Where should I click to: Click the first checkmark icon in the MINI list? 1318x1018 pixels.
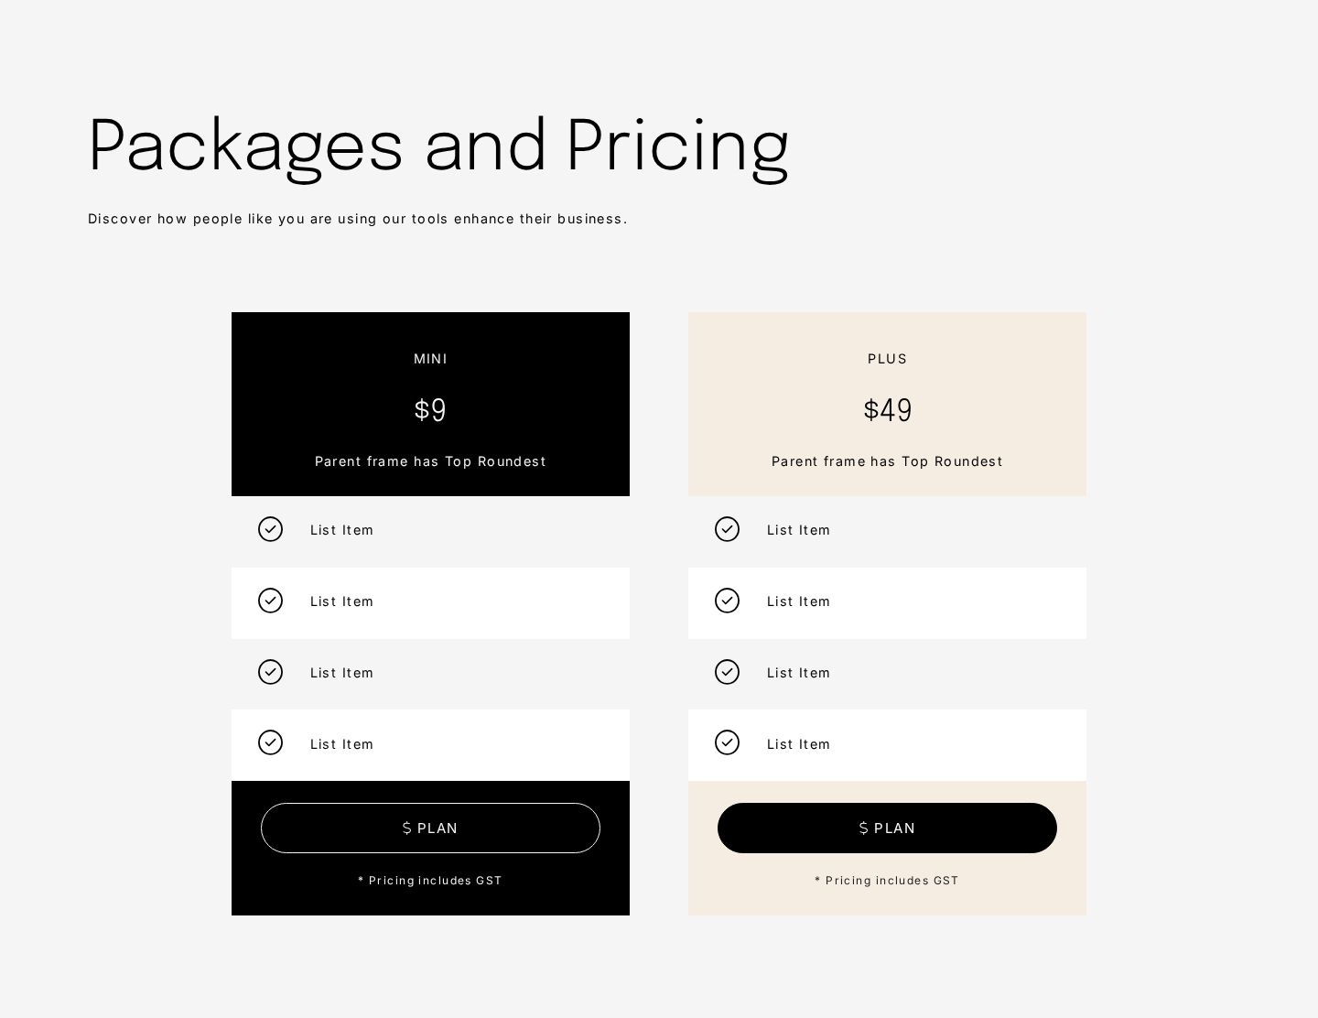click(270, 529)
